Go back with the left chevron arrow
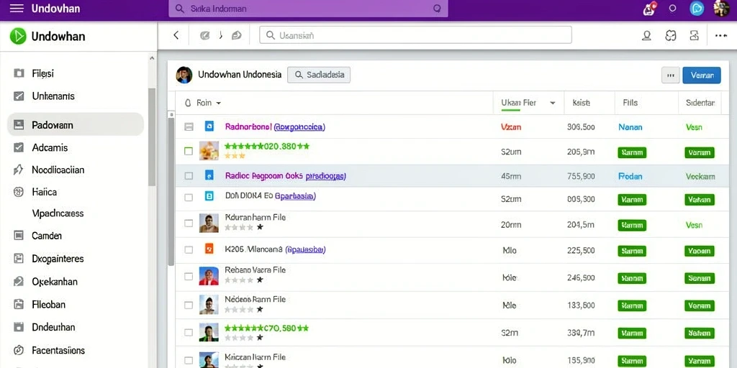 176,35
